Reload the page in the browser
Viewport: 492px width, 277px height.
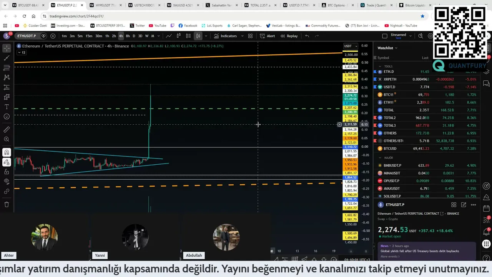(24, 16)
